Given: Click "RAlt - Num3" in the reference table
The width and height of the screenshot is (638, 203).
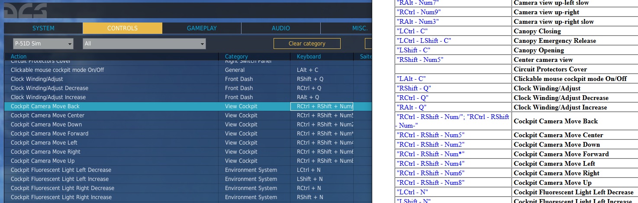Looking at the screenshot, I should [x=418, y=22].
